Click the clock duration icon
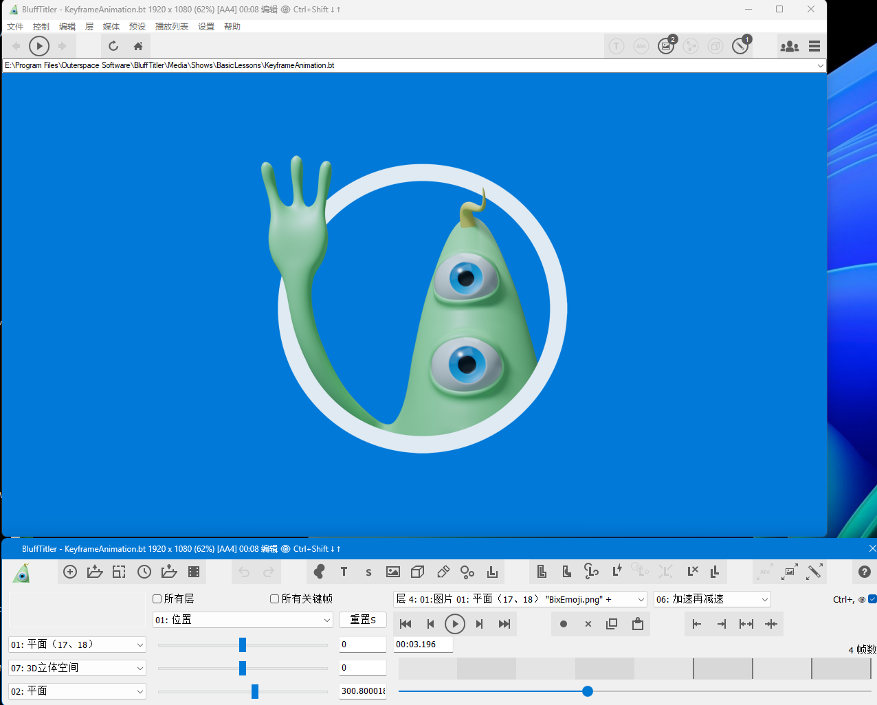 (x=144, y=572)
